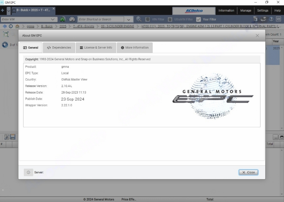Click the Enter Shortcut or Search field
The image size is (284, 202).
point(101,19)
